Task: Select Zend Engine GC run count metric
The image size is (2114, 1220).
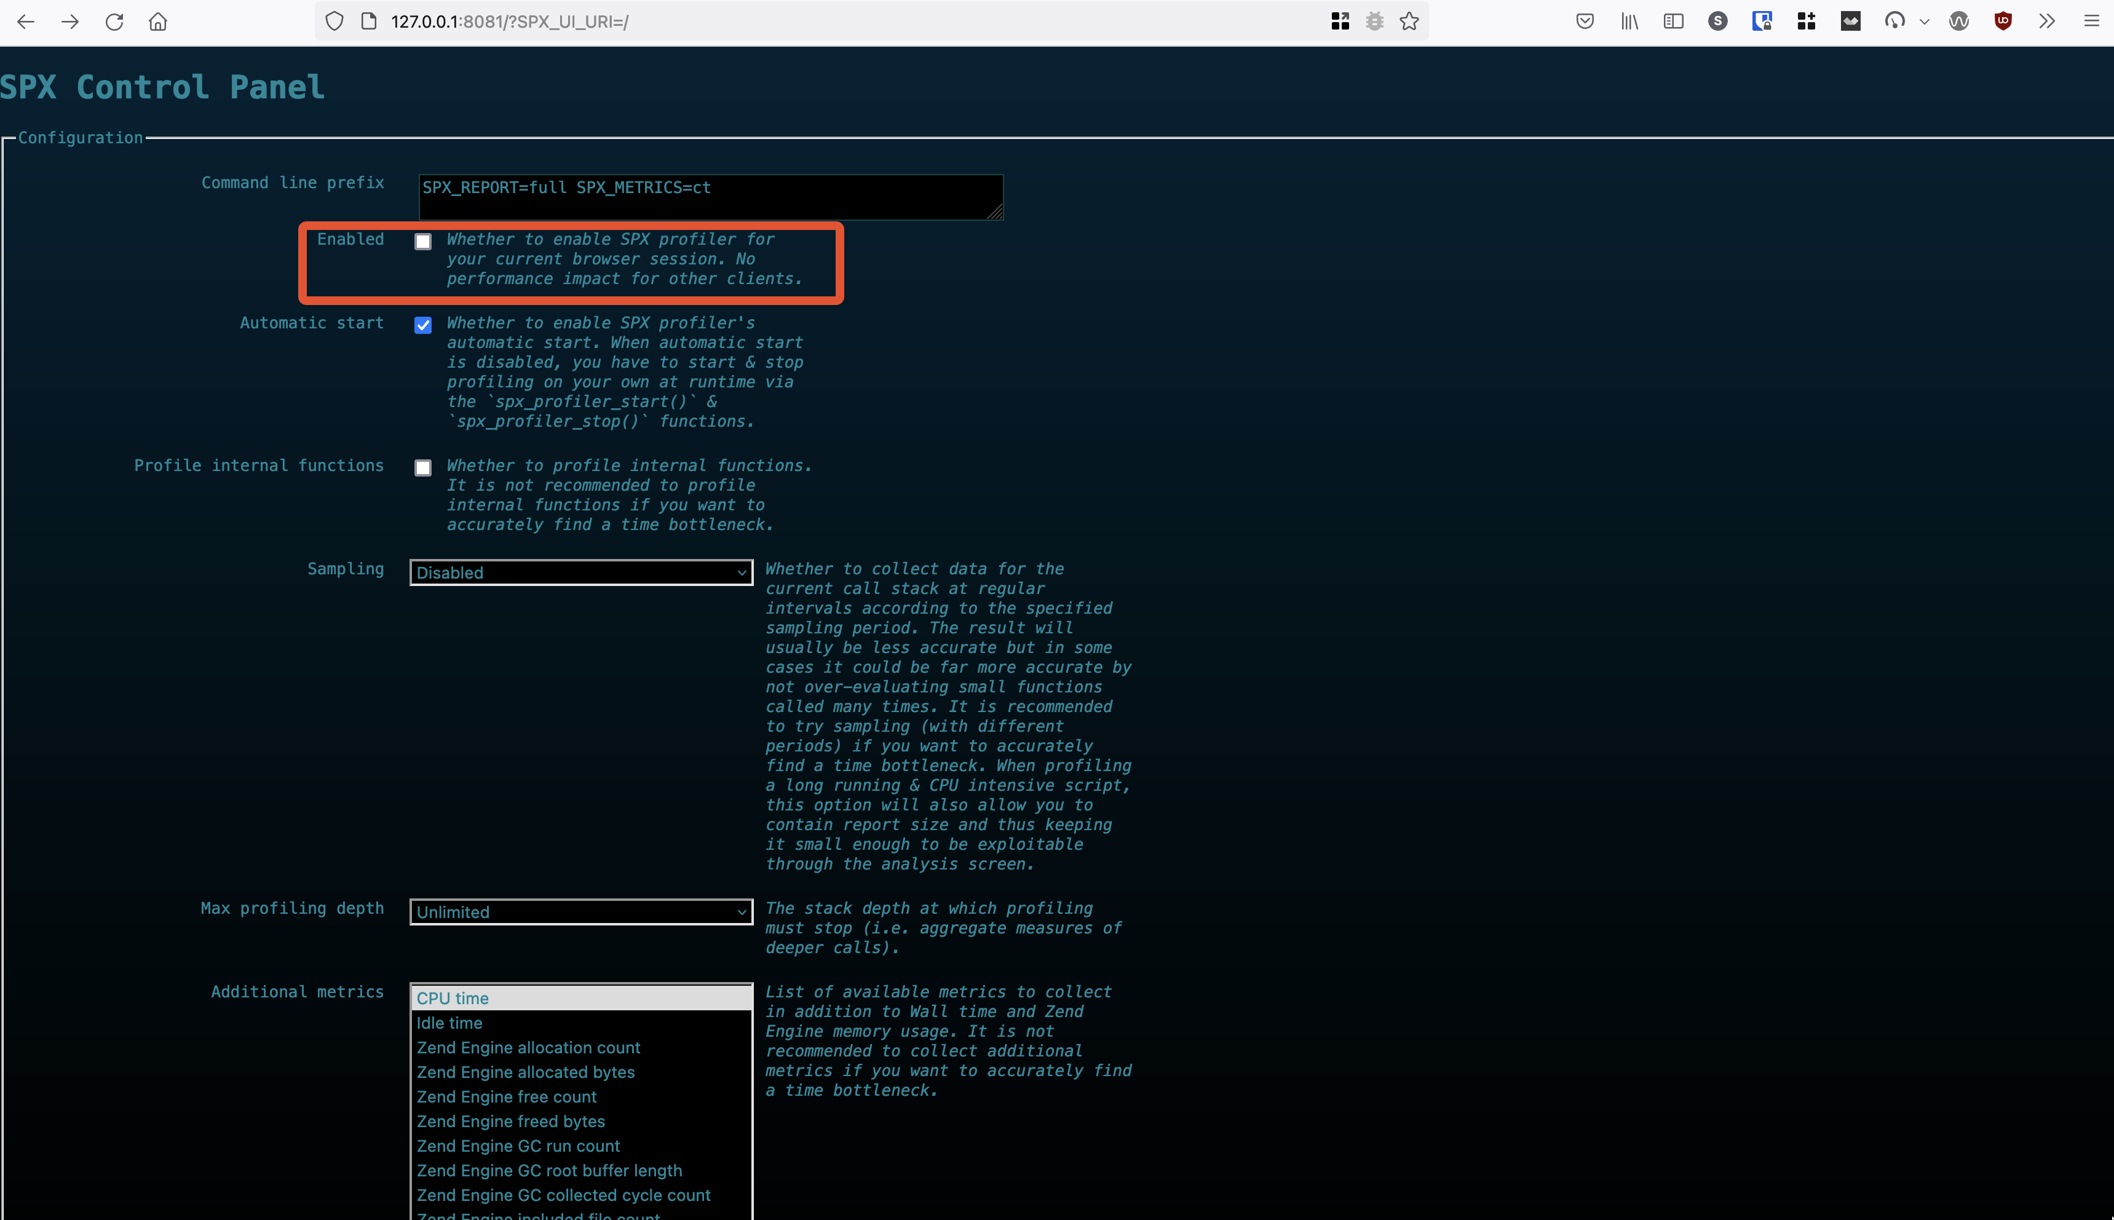Action: [x=582, y=1146]
